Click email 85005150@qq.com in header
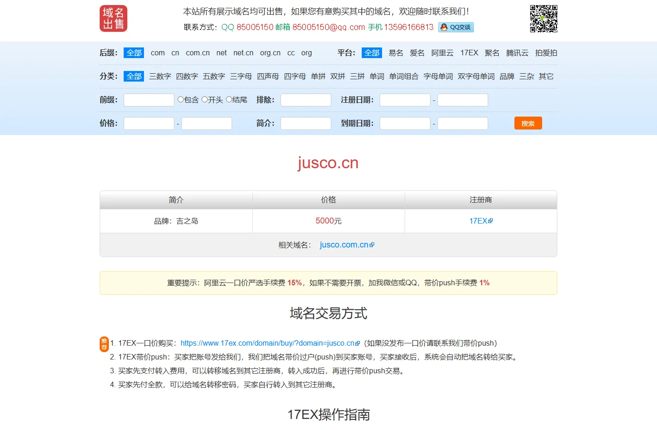The image size is (657, 430). coord(328,27)
